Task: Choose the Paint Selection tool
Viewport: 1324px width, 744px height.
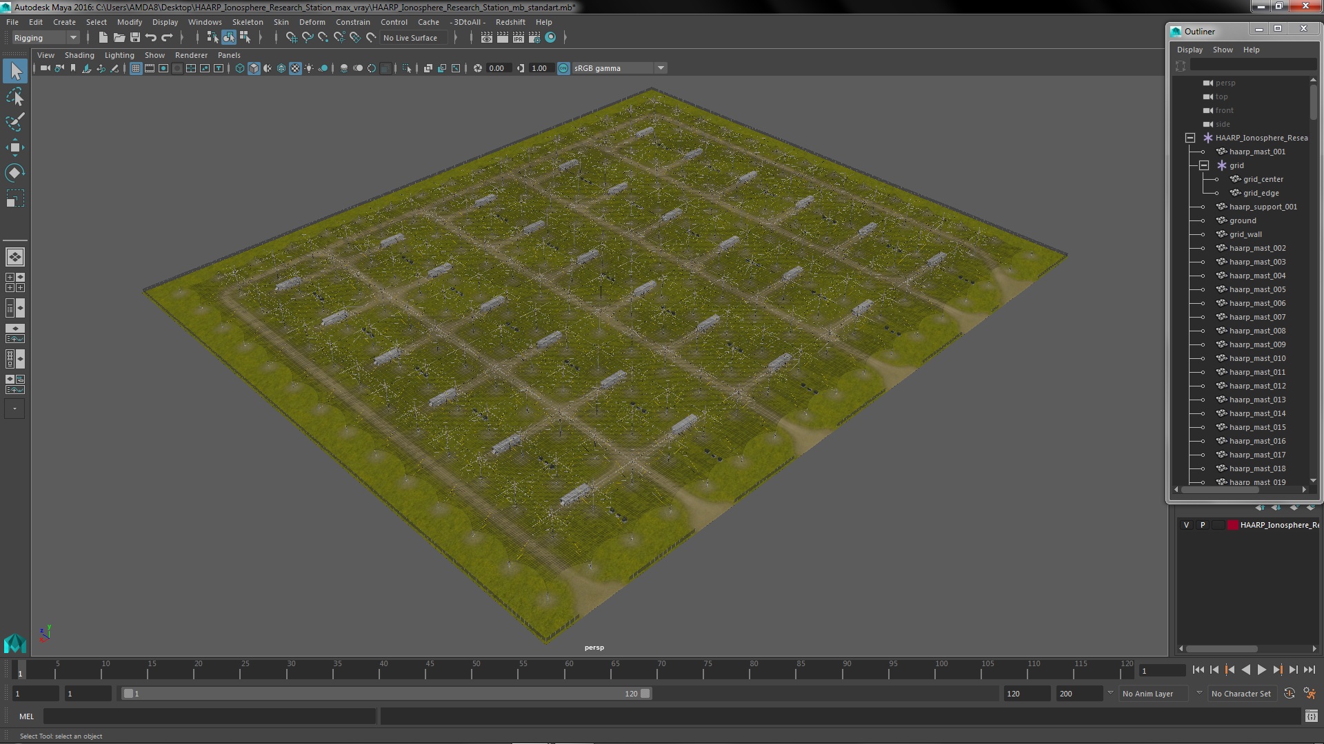Action: [14, 123]
